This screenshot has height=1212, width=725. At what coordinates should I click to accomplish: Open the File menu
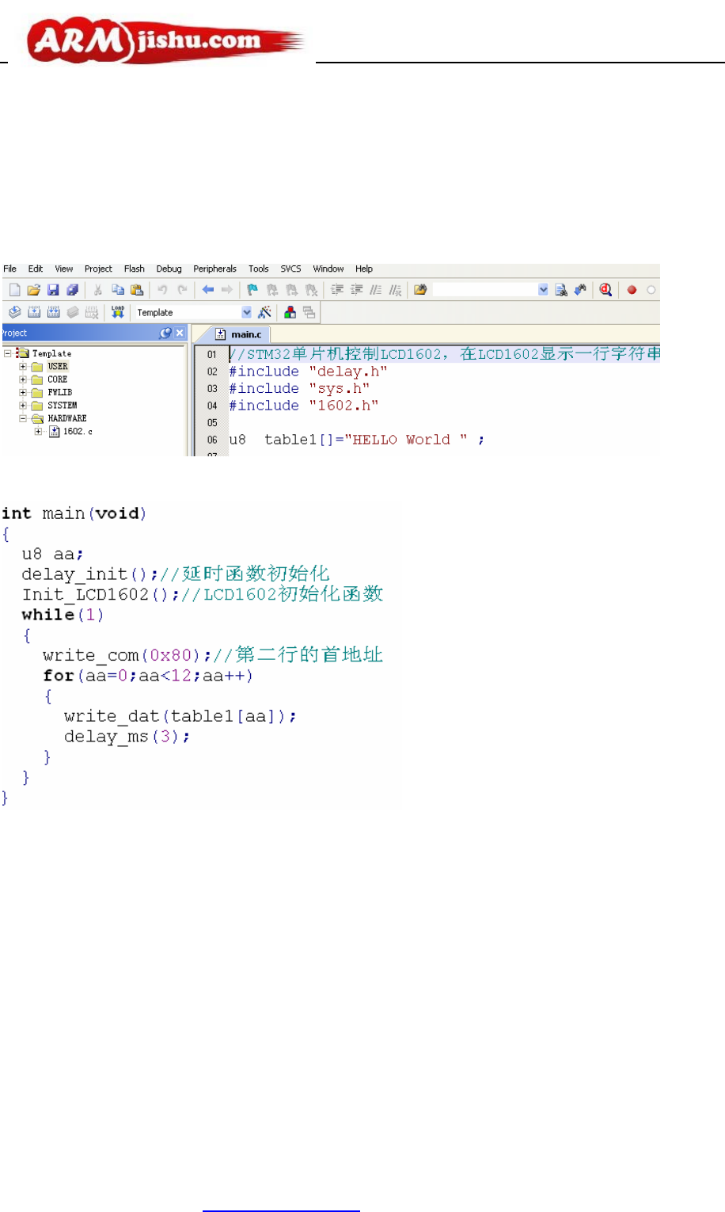pyautogui.click(x=10, y=269)
